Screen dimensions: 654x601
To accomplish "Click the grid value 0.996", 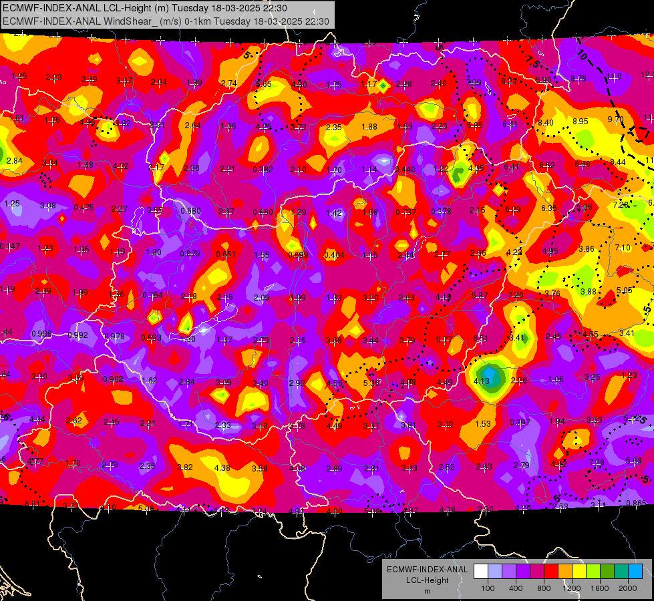I will tap(41, 334).
